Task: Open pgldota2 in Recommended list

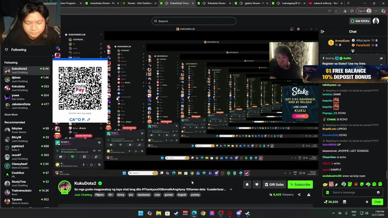Action: [x=27, y=148]
